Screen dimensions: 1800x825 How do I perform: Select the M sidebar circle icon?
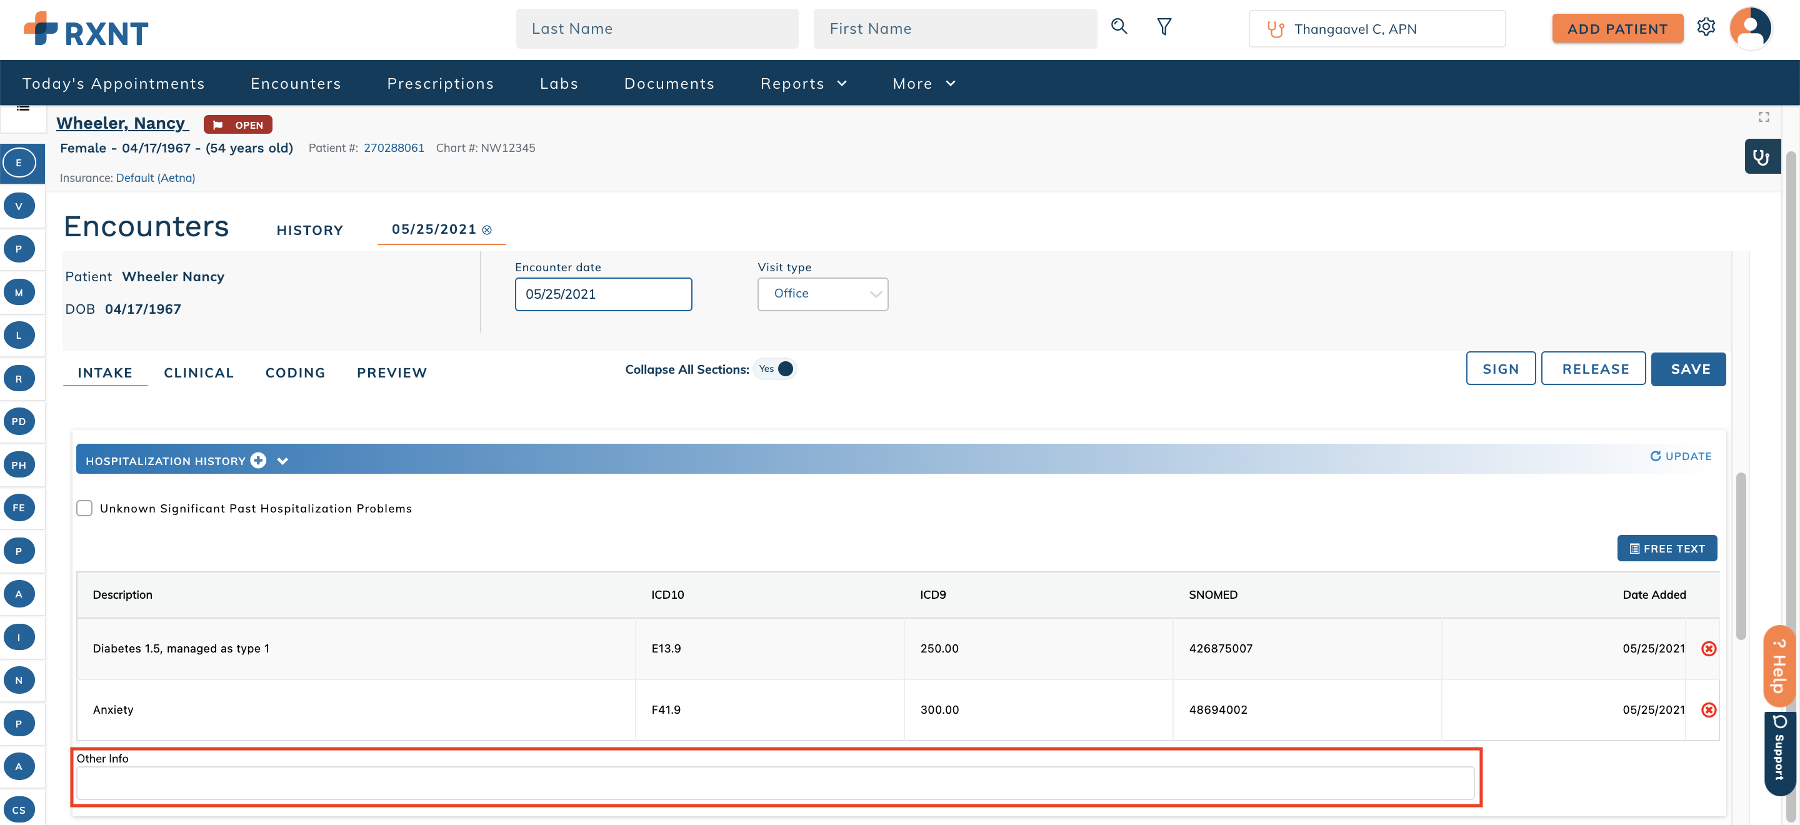click(19, 292)
